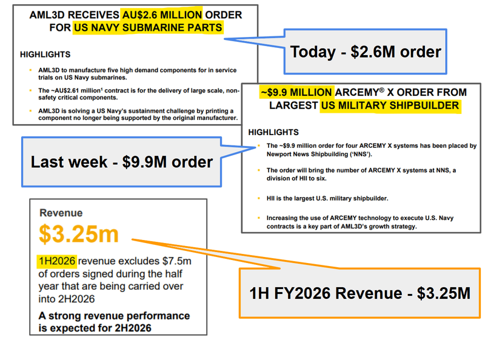Select the highlighted "US MILITARY SHIPBUILDER" text
This screenshot has height=340, width=485.
tap(389, 105)
